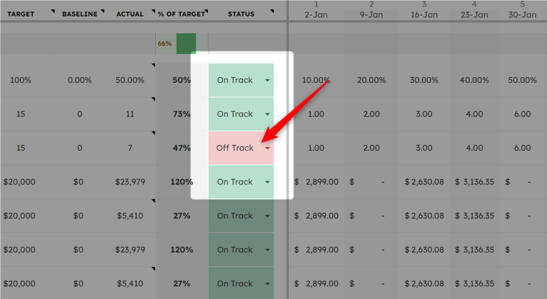The height and width of the screenshot is (299, 547).
Task: Select the 66% progress bar cell
Action: (181, 43)
